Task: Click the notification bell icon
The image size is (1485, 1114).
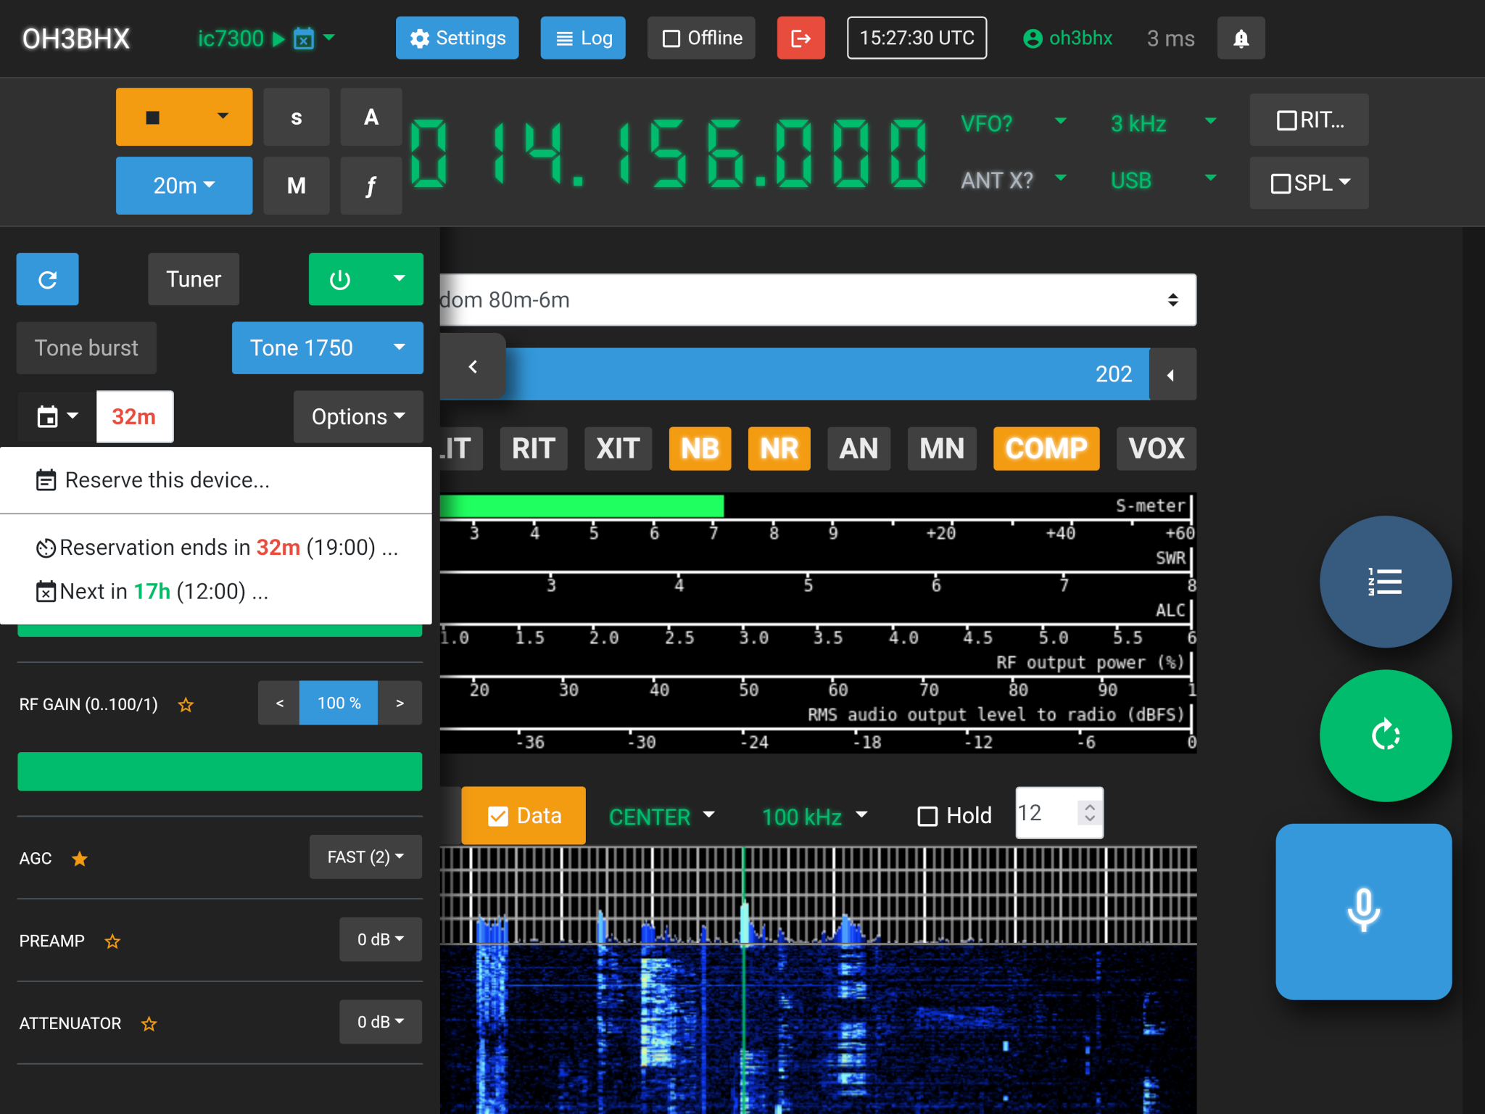Action: tap(1241, 38)
